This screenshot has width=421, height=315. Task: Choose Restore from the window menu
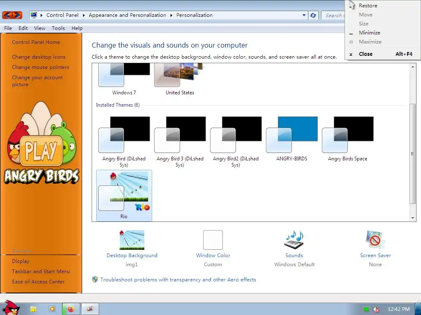coord(382,6)
